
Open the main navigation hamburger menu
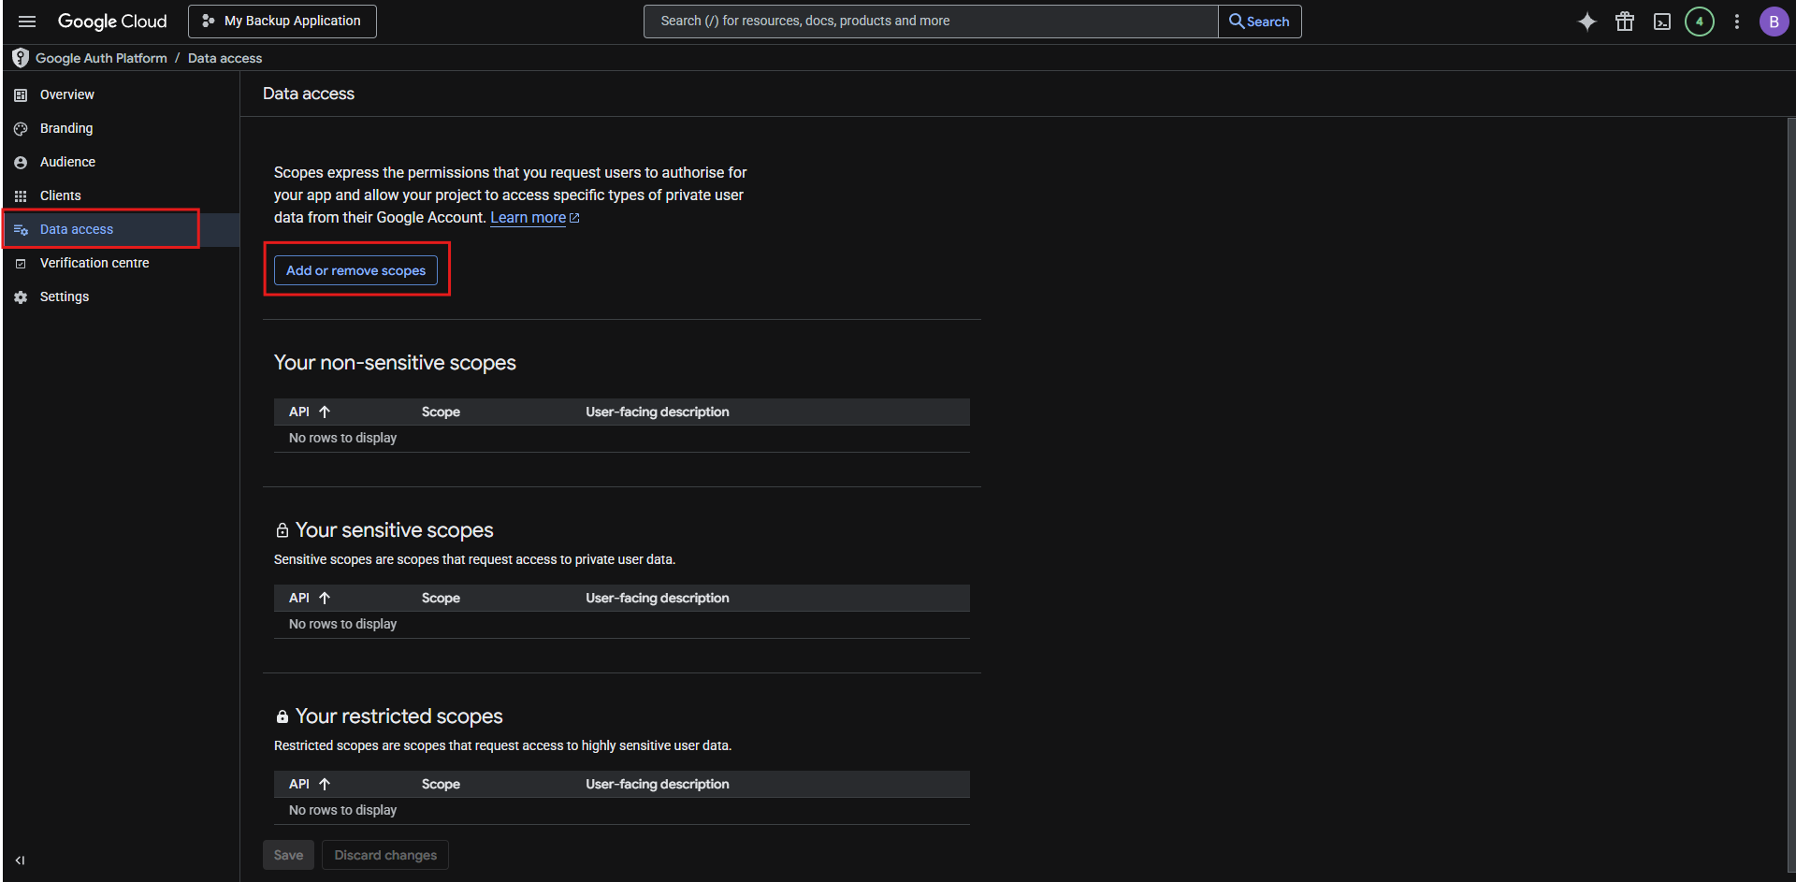point(27,21)
